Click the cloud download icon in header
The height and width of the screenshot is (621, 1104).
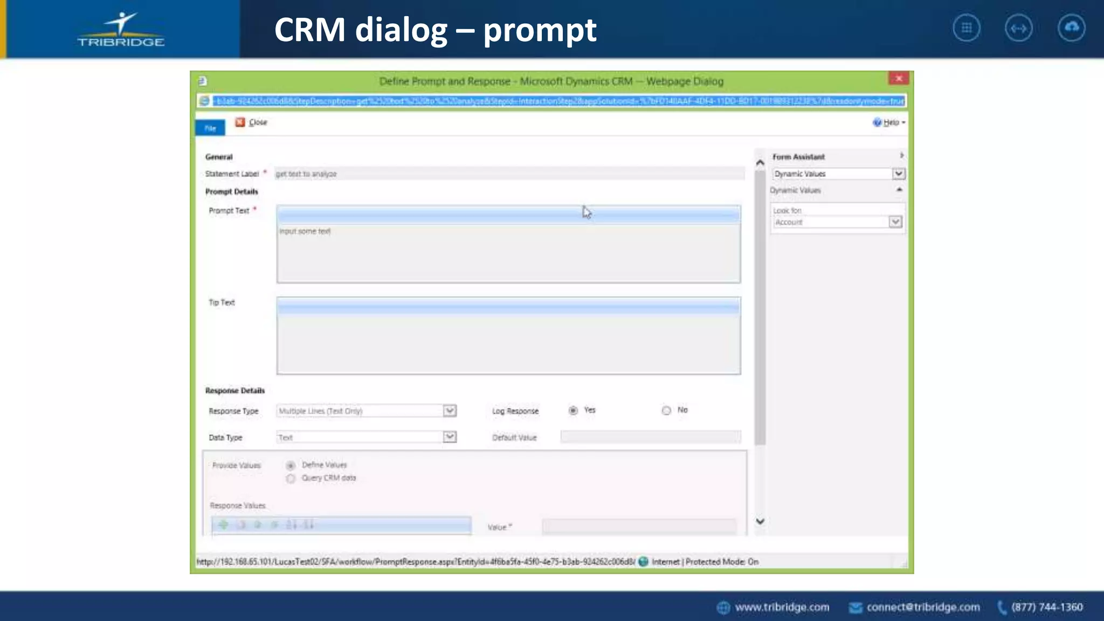coord(1071,28)
